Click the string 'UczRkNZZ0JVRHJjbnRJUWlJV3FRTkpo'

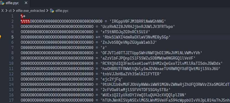[x=138, y=27]
